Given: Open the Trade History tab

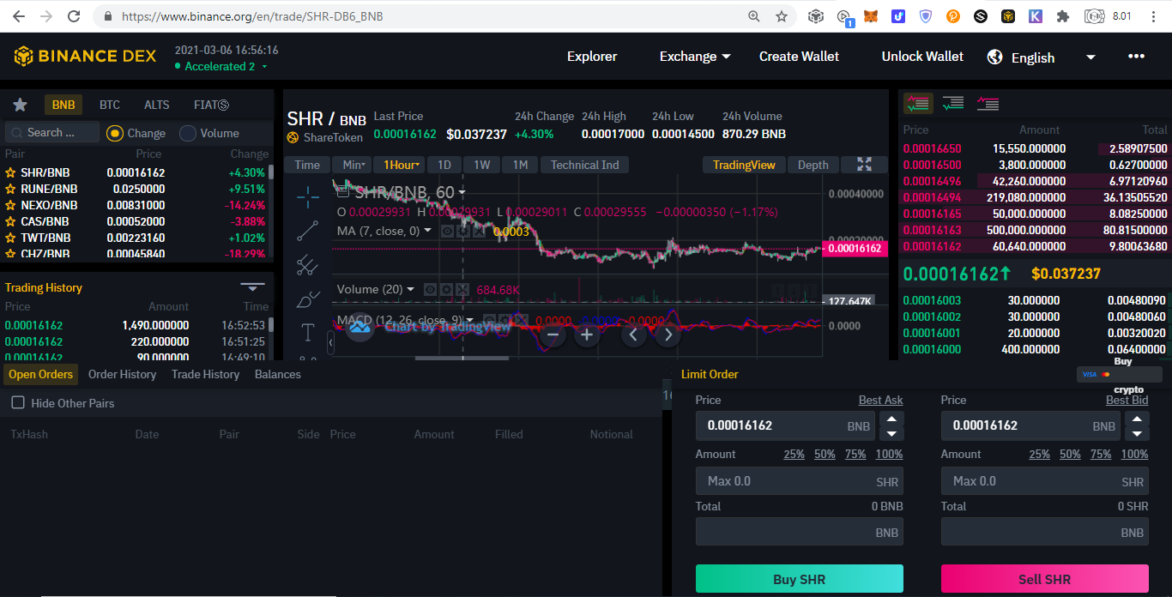Looking at the screenshot, I should pyautogui.click(x=205, y=374).
